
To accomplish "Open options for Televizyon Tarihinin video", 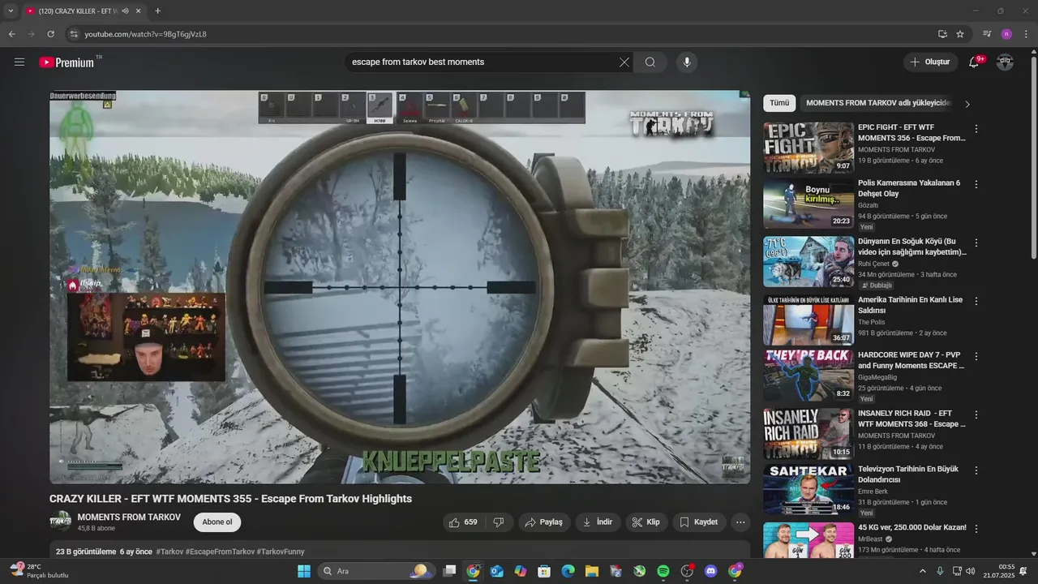I will pyautogui.click(x=976, y=470).
